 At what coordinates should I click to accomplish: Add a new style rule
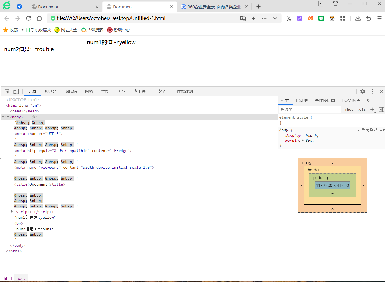[372, 109]
